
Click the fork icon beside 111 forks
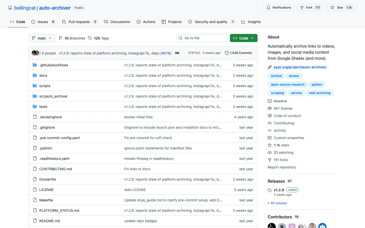tap(270, 160)
